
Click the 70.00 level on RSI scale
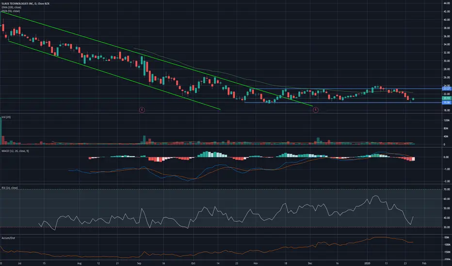[x=447, y=189]
